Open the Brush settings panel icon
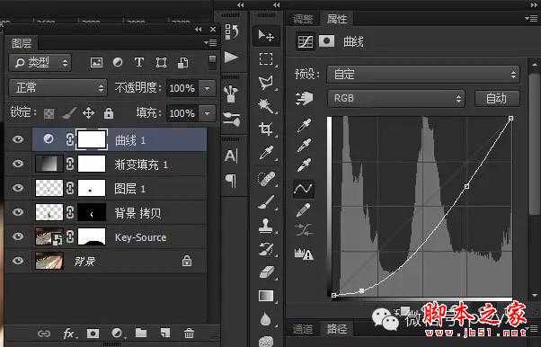 [x=231, y=119]
